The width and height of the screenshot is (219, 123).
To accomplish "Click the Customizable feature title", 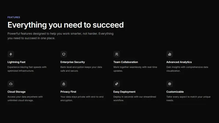I will (175, 92).
